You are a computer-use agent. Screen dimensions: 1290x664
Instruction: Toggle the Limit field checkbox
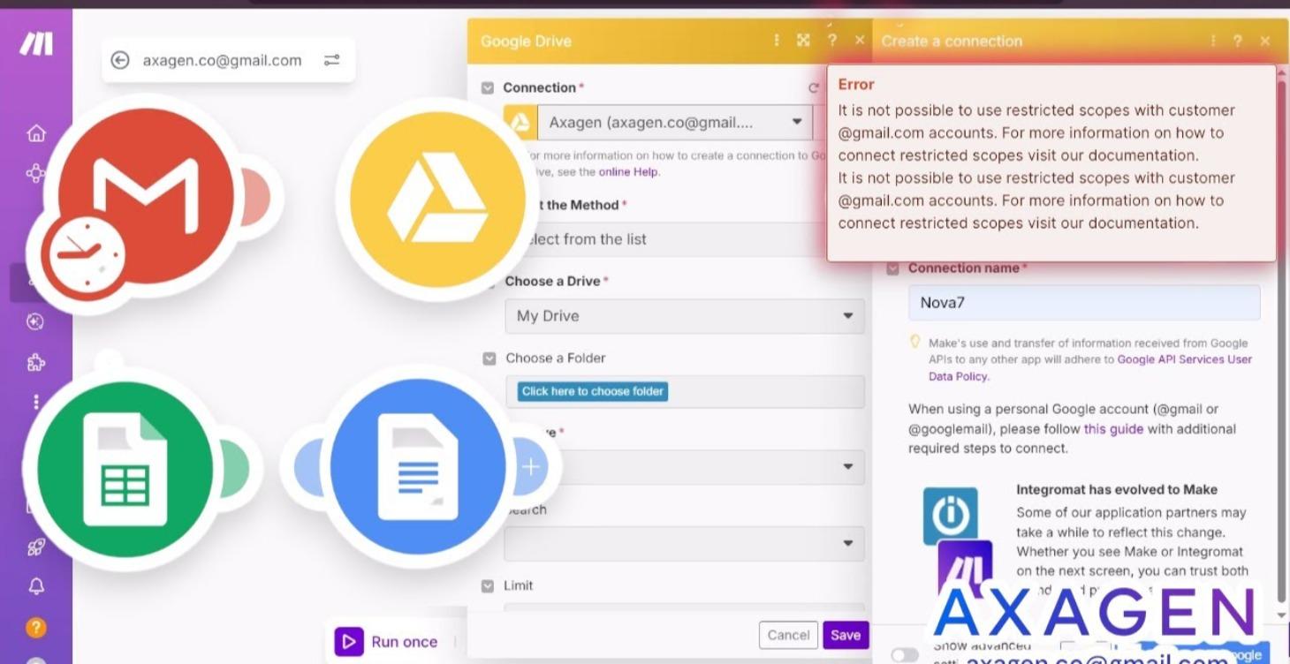488,586
